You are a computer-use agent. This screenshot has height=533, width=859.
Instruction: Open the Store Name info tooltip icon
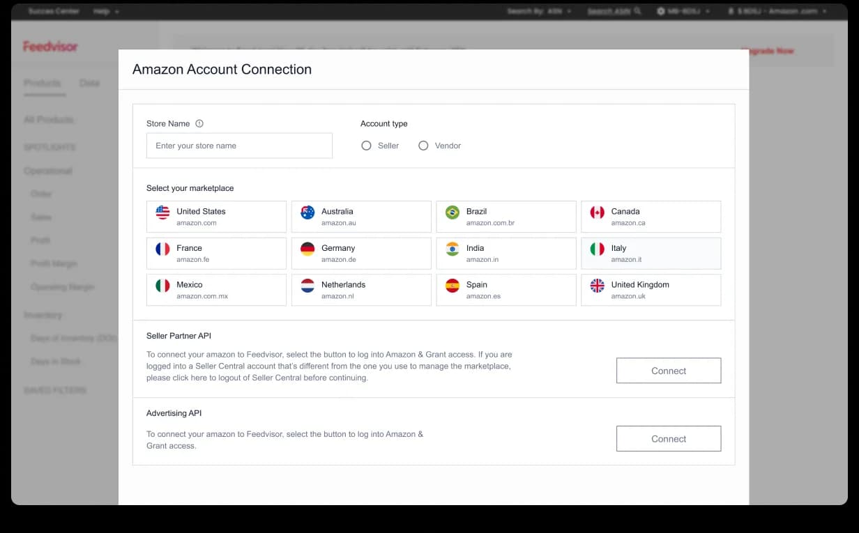pyautogui.click(x=199, y=123)
